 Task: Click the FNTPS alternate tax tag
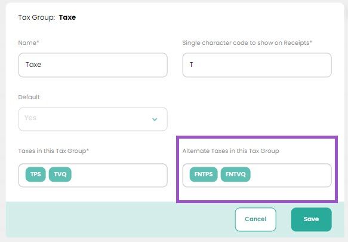[x=204, y=174]
